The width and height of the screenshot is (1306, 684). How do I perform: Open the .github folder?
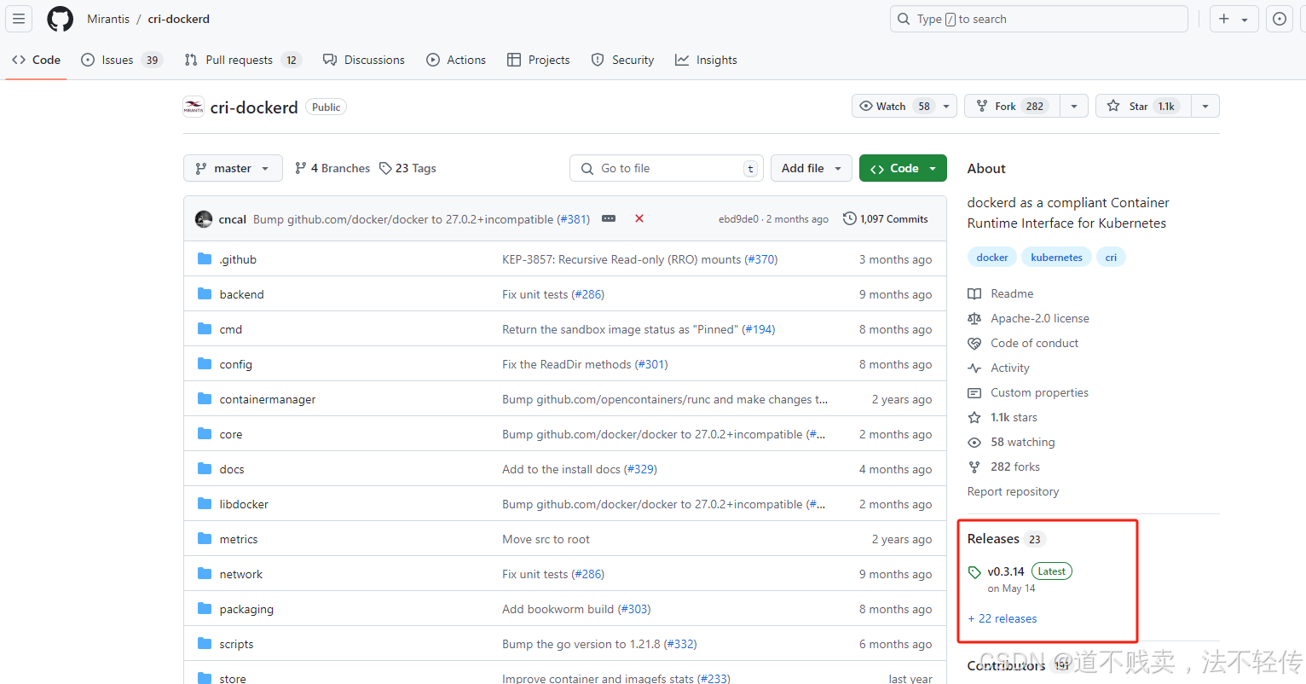[x=238, y=259]
